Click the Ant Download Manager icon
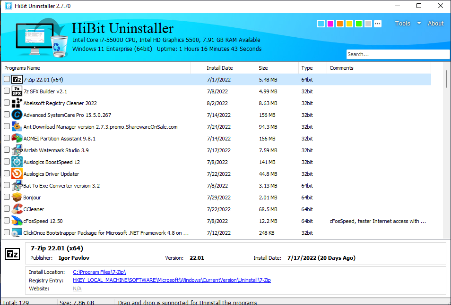This screenshot has height=305, width=451. (x=17, y=126)
